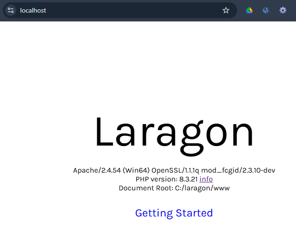Screen dimensions: 296x244
Task: Open the gear extension icon
Action: [x=282, y=10]
